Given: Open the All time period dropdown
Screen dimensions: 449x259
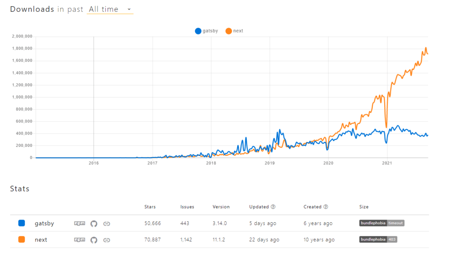Looking at the screenshot, I should coord(110,9).
